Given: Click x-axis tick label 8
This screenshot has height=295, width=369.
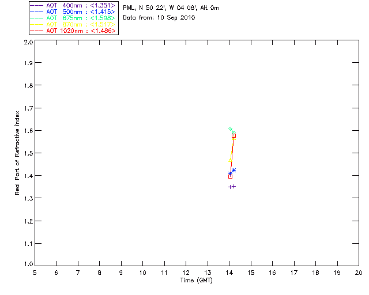Looking at the screenshot, I should point(100,273).
